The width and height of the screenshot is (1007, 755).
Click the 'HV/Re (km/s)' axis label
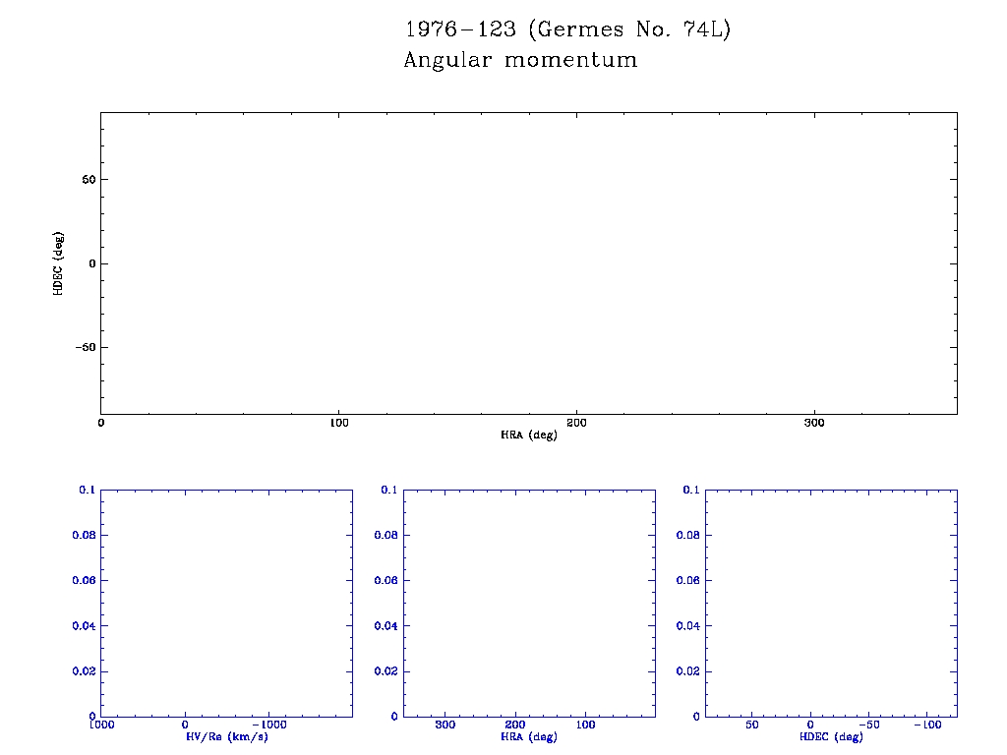[x=226, y=736]
